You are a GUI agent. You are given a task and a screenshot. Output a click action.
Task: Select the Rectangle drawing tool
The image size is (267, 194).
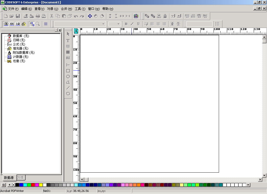(x=68, y=71)
